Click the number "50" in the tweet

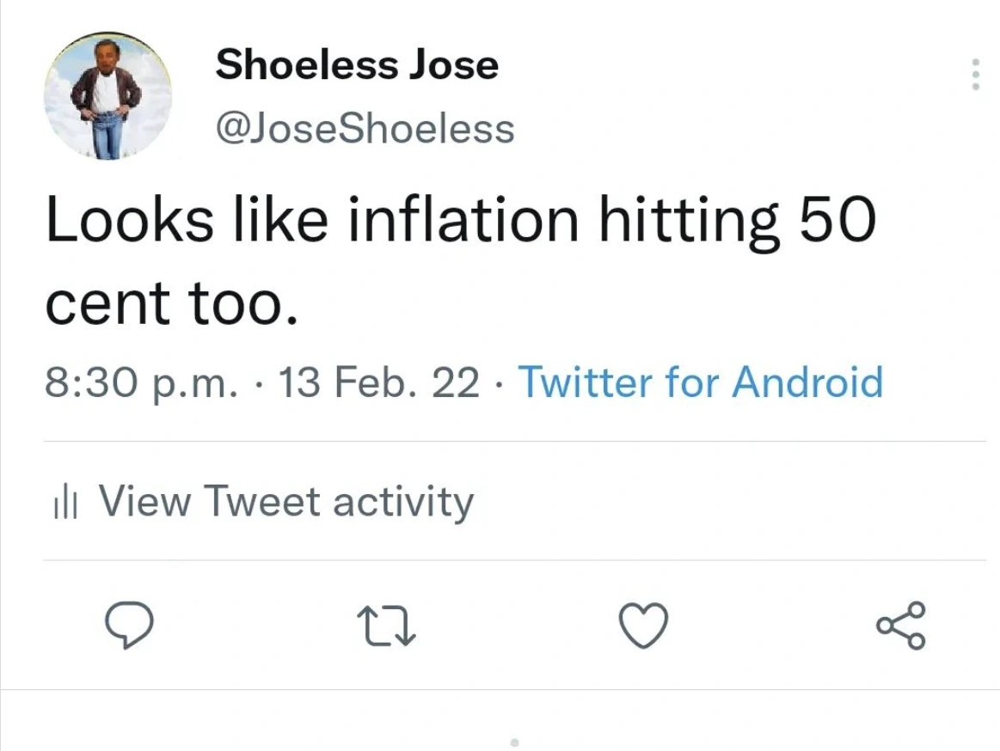837,220
